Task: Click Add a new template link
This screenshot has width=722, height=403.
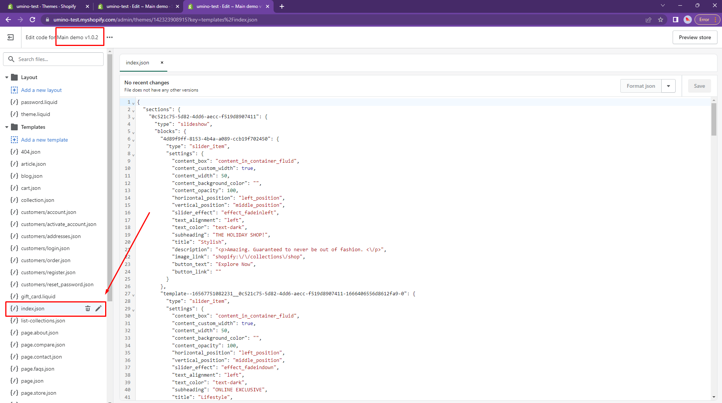Action: [x=44, y=140]
